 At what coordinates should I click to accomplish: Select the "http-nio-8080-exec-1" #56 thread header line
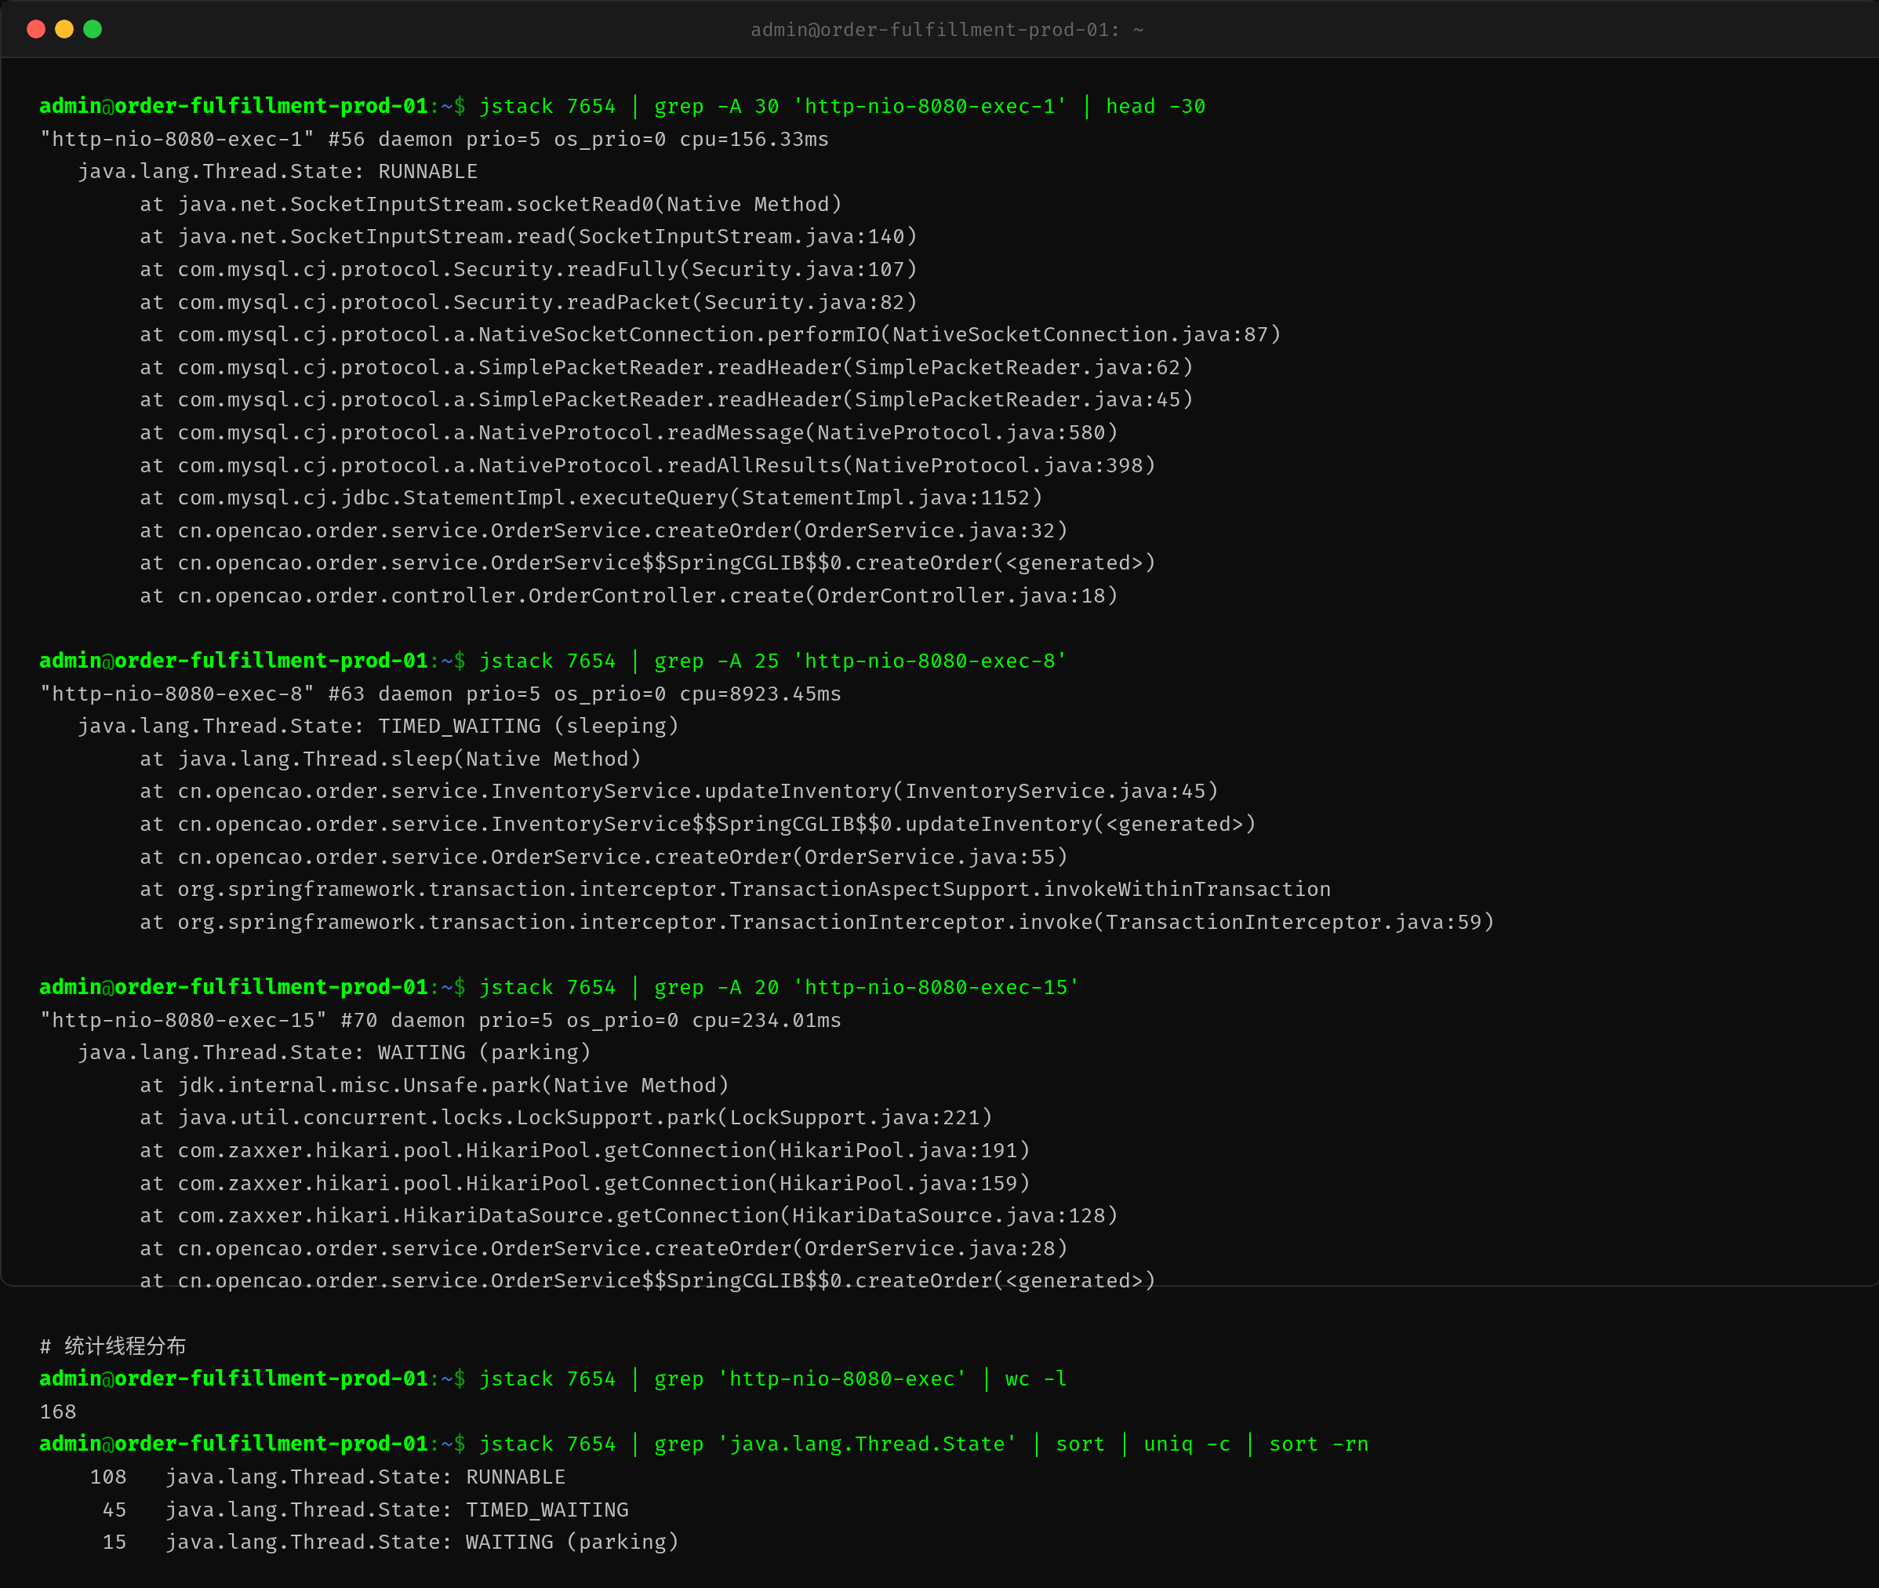pos(434,139)
